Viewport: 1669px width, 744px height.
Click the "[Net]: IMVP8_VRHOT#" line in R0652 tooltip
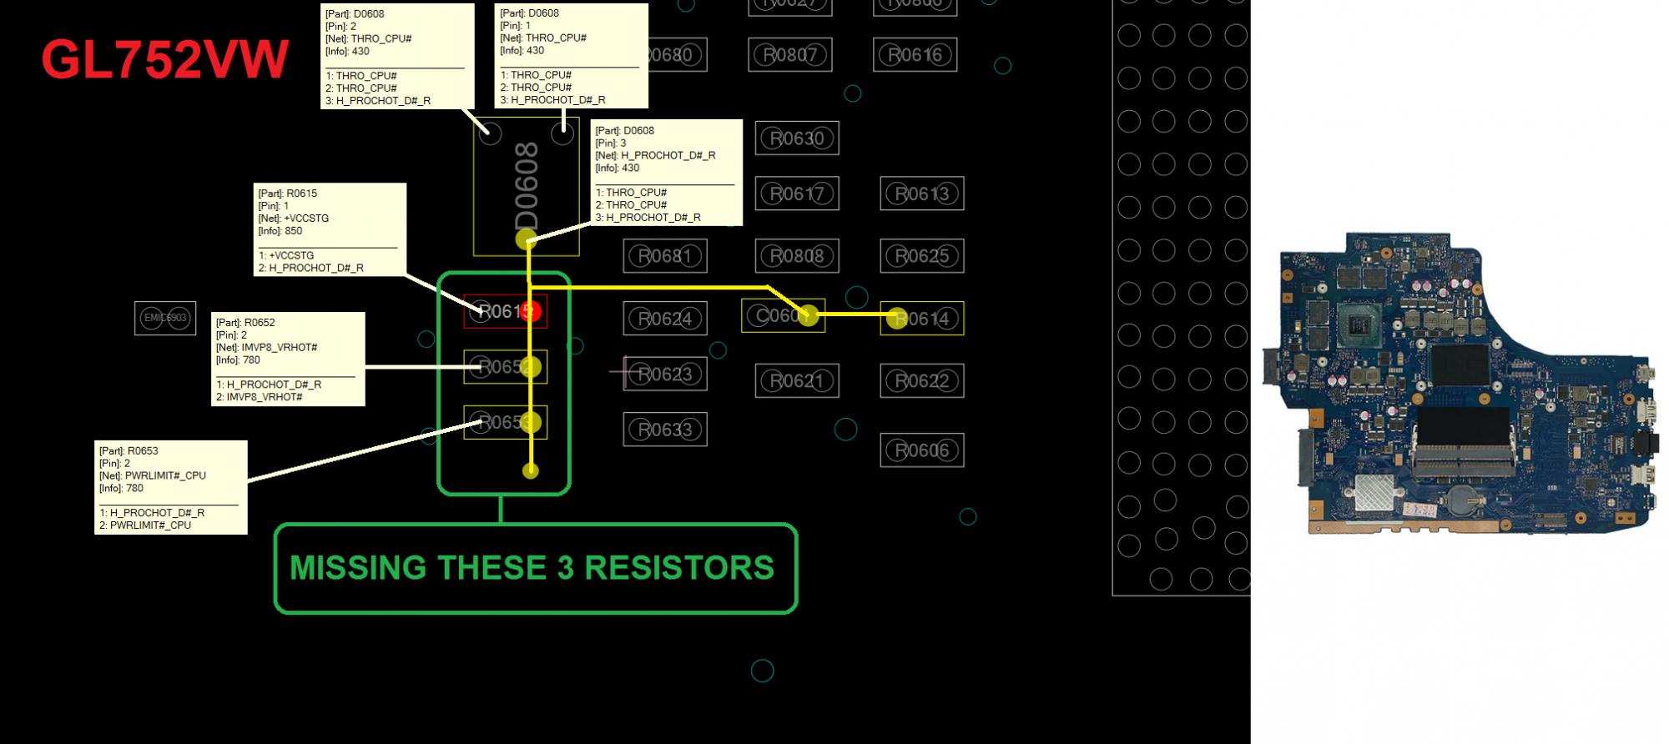[x=267, y=348]
